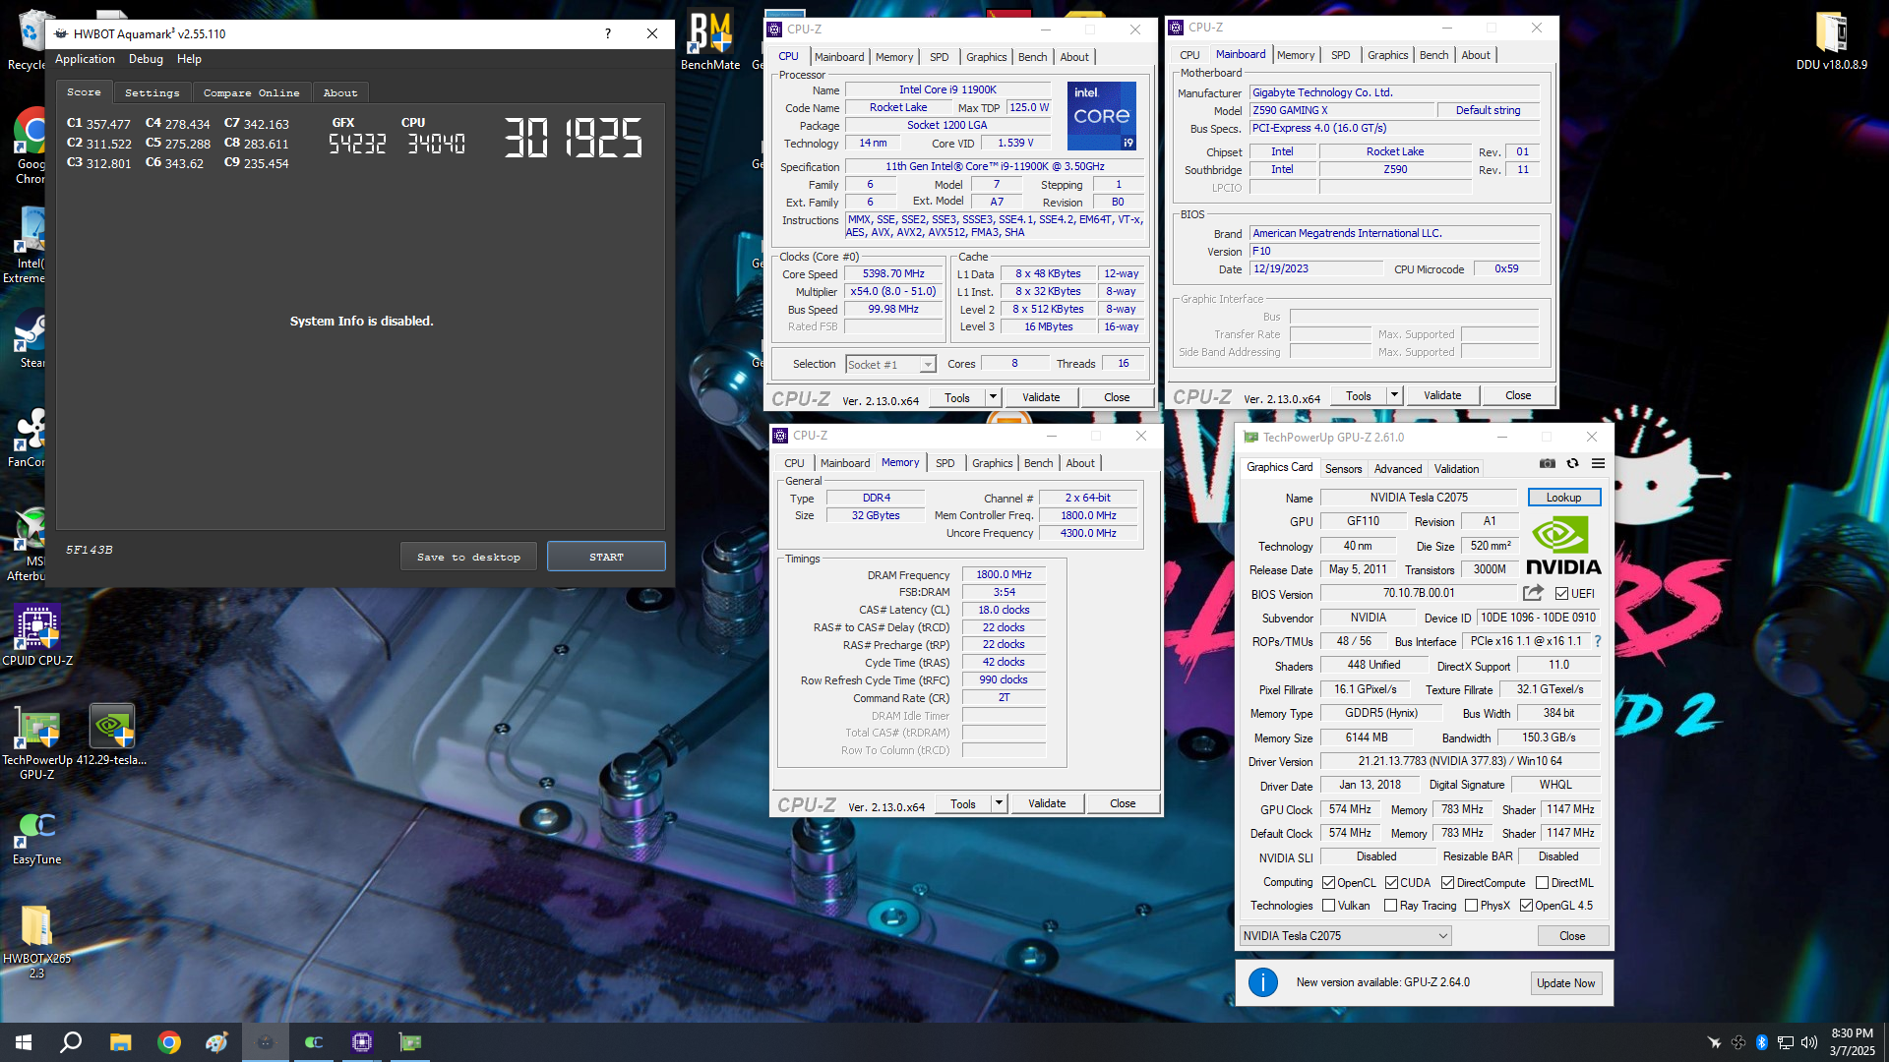The height and width of the screenshot is (1062, 1889).
Task: Click Aquamark help question mark button
Action: [x=608, y=33]
